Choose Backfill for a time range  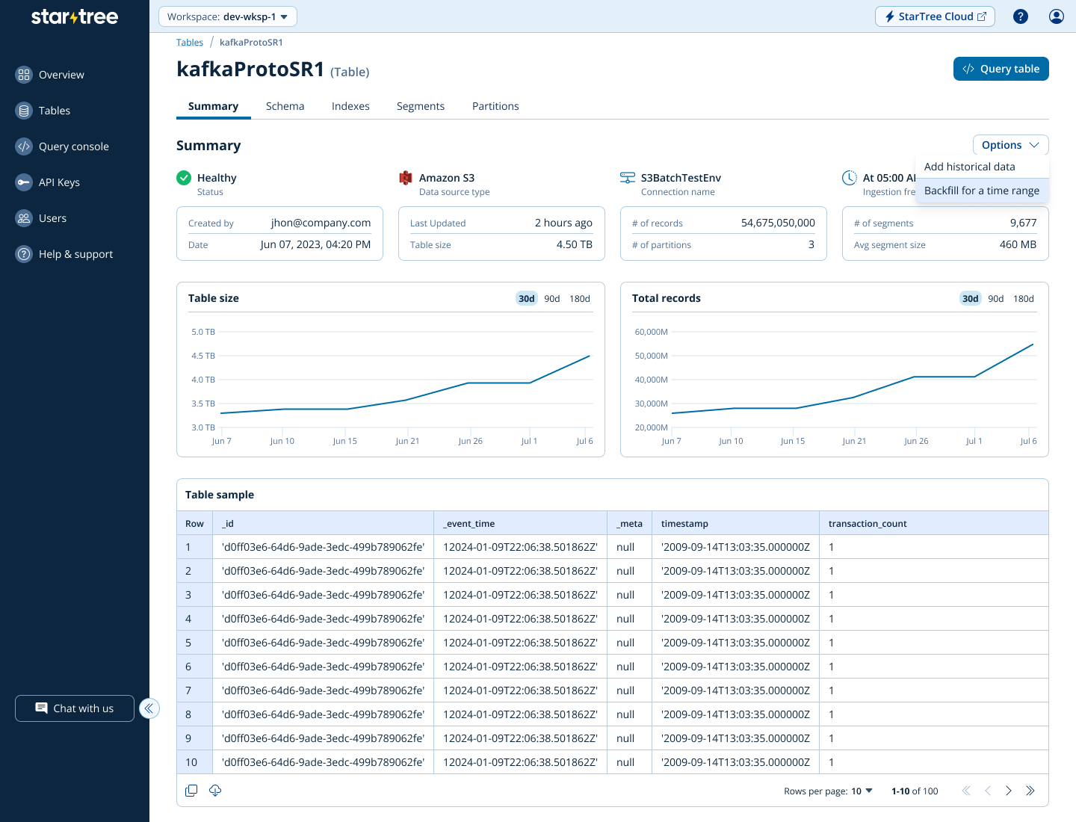coord(981,191)
